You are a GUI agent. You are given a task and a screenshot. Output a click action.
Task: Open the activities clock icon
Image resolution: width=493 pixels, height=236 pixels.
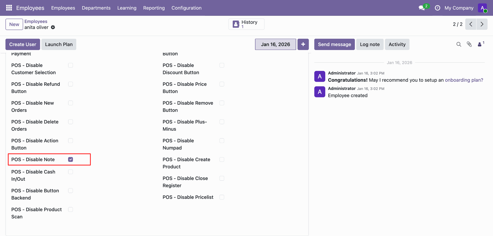437,8
